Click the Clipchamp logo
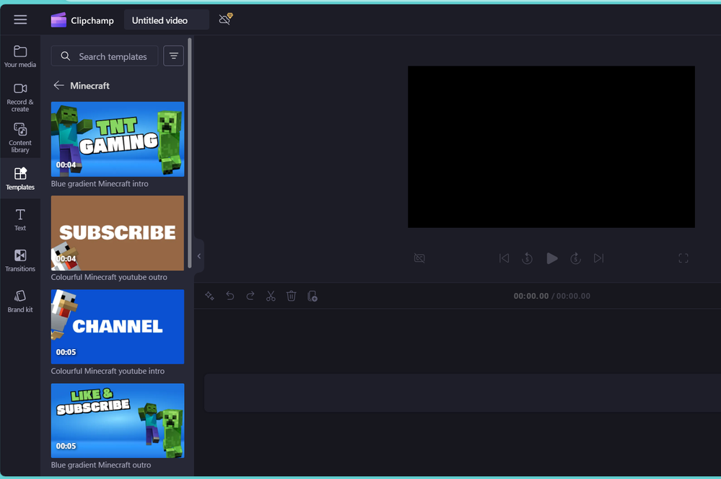The image size is (721, 479). [82, 20]
